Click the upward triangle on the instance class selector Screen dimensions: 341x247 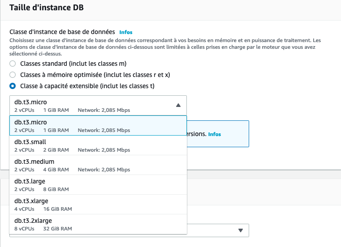click(178, 106)
